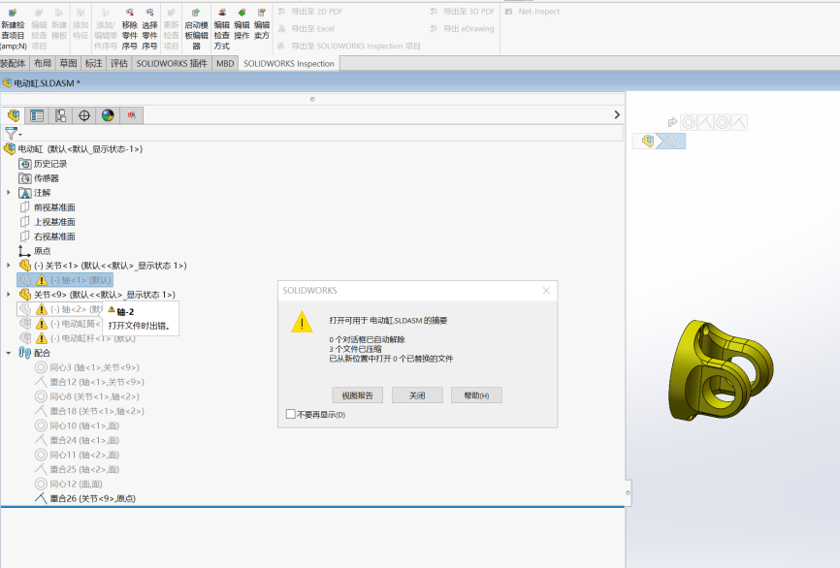The image size is (840, 568).
Task: Select the highlighted 轴<1> component
Action: click(x=65, y=280)
